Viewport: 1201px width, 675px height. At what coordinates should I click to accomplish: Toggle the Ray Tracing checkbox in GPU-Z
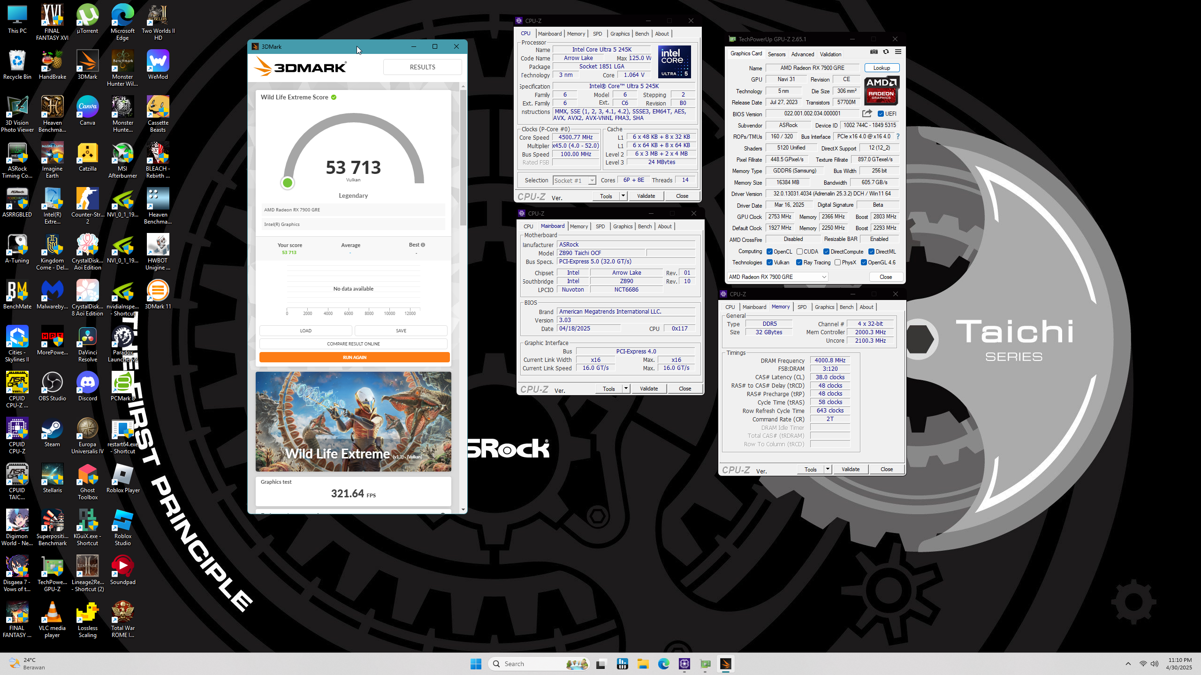pyautogui.click(x=799, y=262)
